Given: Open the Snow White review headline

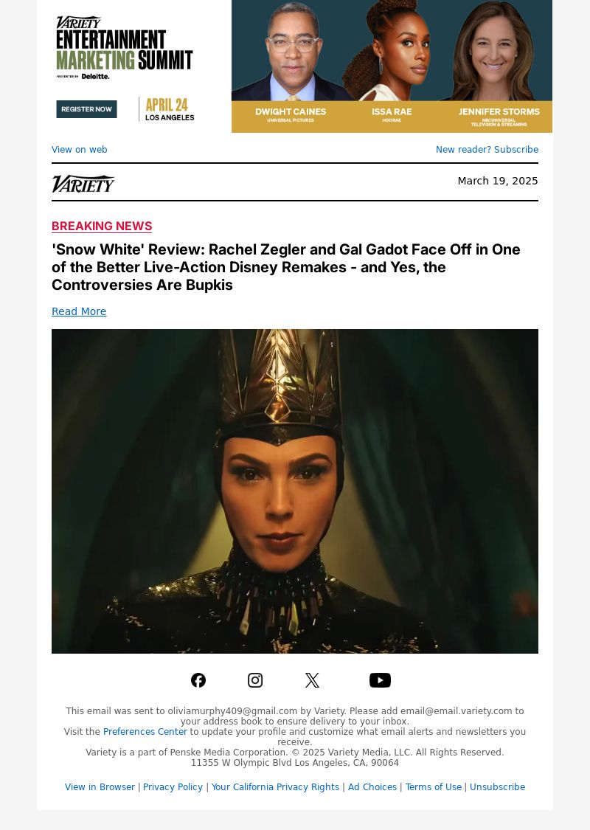Looking at the screenshot, I should (285, 267).
